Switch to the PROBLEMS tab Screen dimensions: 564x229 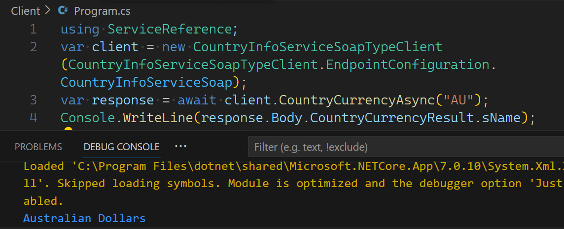(38, 147)
